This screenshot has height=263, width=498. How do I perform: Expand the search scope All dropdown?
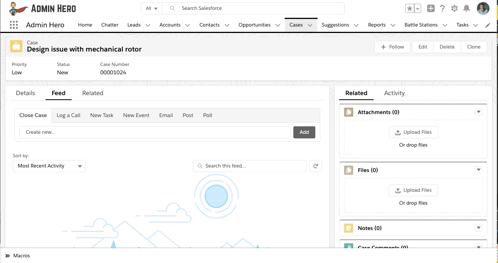tap(152, 8)
